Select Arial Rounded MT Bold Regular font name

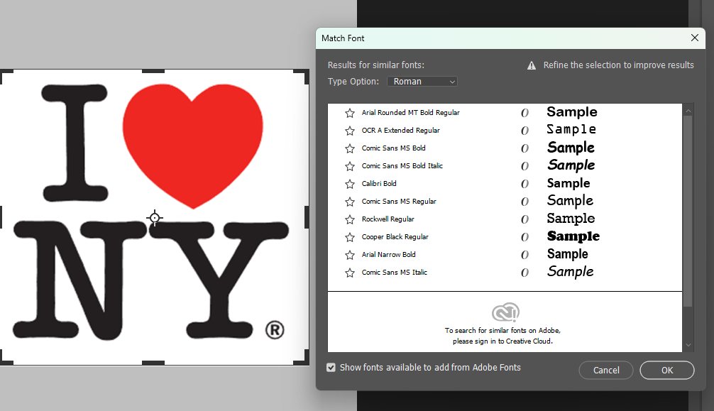[411, 113]
